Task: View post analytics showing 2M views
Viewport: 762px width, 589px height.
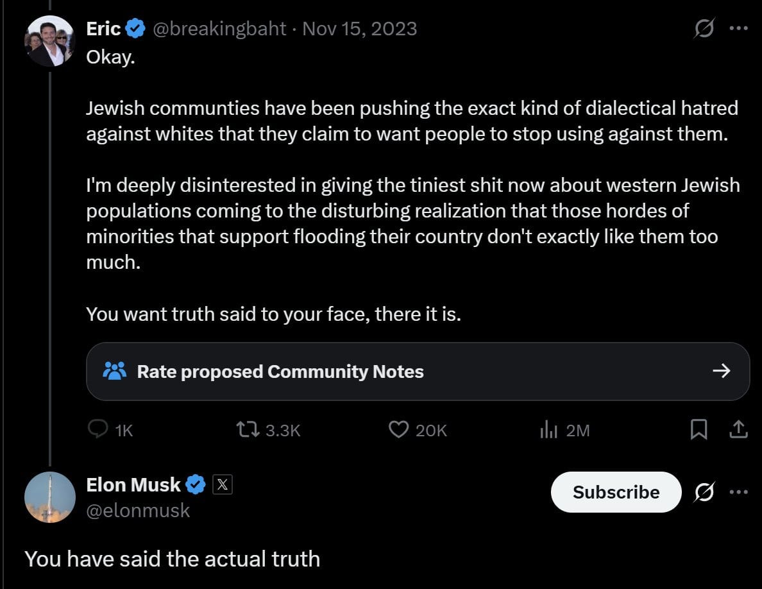Action: click(548, 430)
